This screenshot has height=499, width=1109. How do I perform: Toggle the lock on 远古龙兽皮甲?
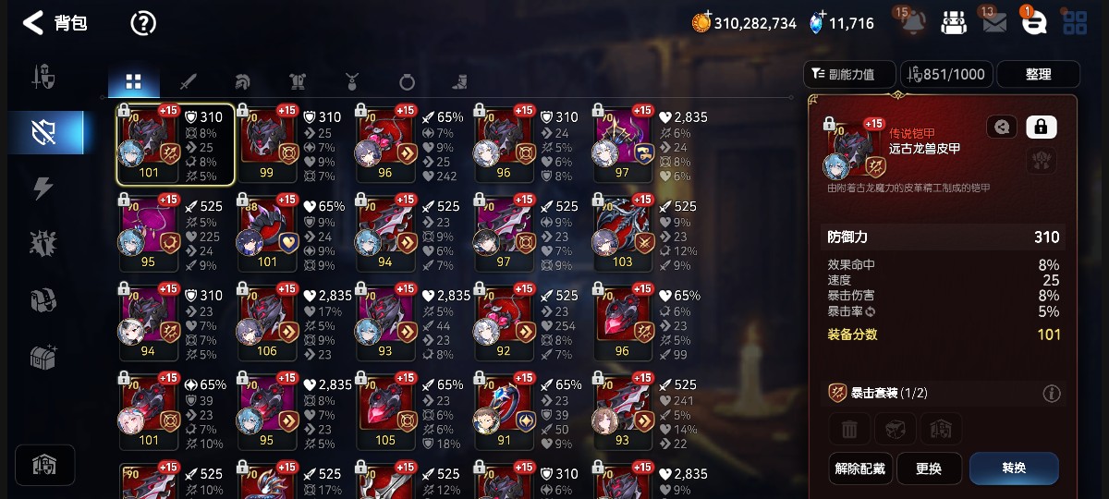pos(1042,127)
